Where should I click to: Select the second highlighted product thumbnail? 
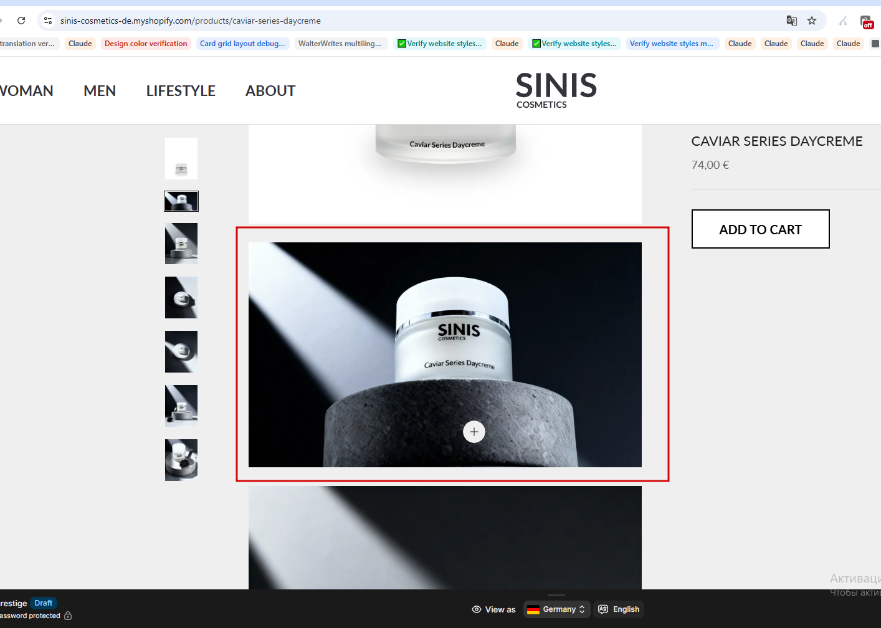[181, 201]
